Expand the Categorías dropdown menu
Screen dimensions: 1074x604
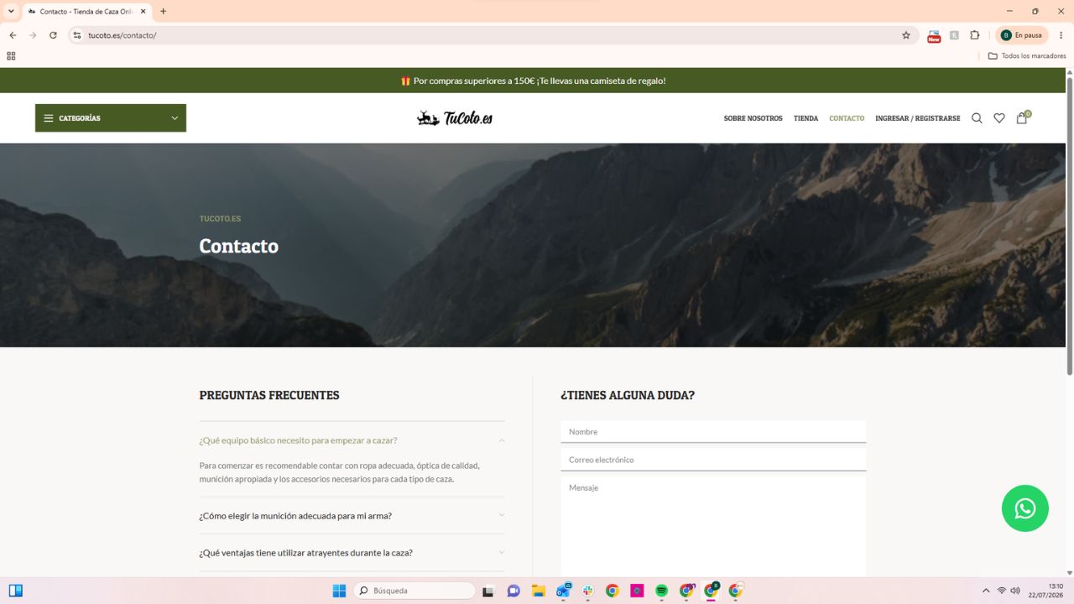click(111, 118)
